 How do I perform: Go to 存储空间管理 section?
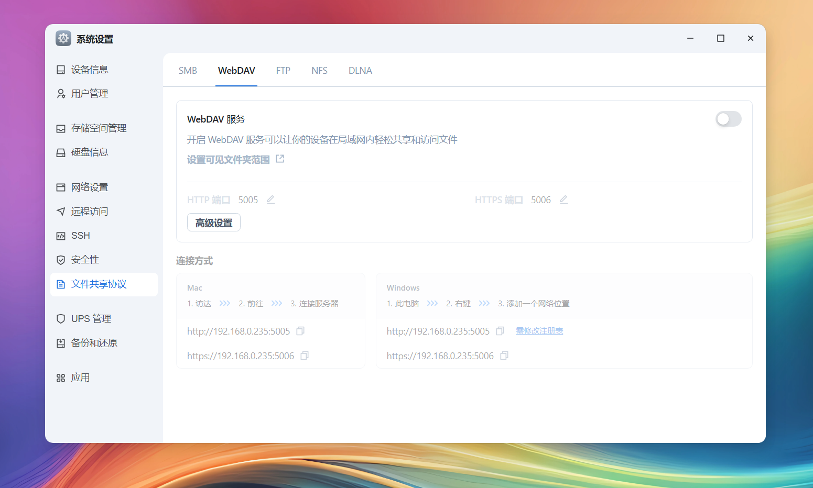pyautogui.click(x=104, y=128)
